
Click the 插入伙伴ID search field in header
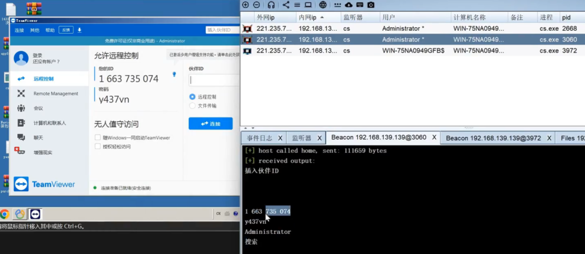click(222, 30)
